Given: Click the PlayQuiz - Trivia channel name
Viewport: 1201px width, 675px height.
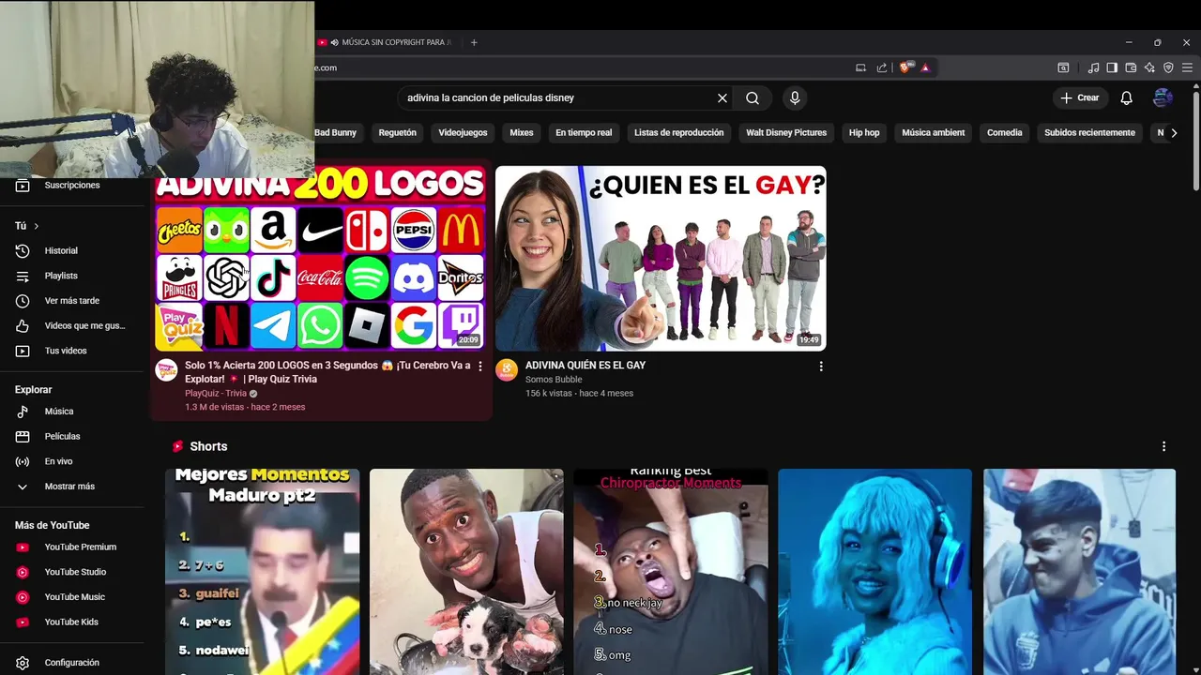Looking at the screenshot, I should (x=216, y=394).
